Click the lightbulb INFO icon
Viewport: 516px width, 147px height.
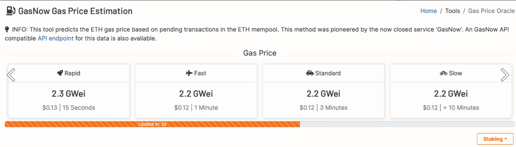7,29
